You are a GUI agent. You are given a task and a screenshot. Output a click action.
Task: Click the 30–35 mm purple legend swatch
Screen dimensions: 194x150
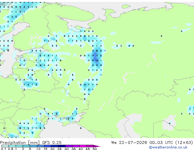click(69, 146)
